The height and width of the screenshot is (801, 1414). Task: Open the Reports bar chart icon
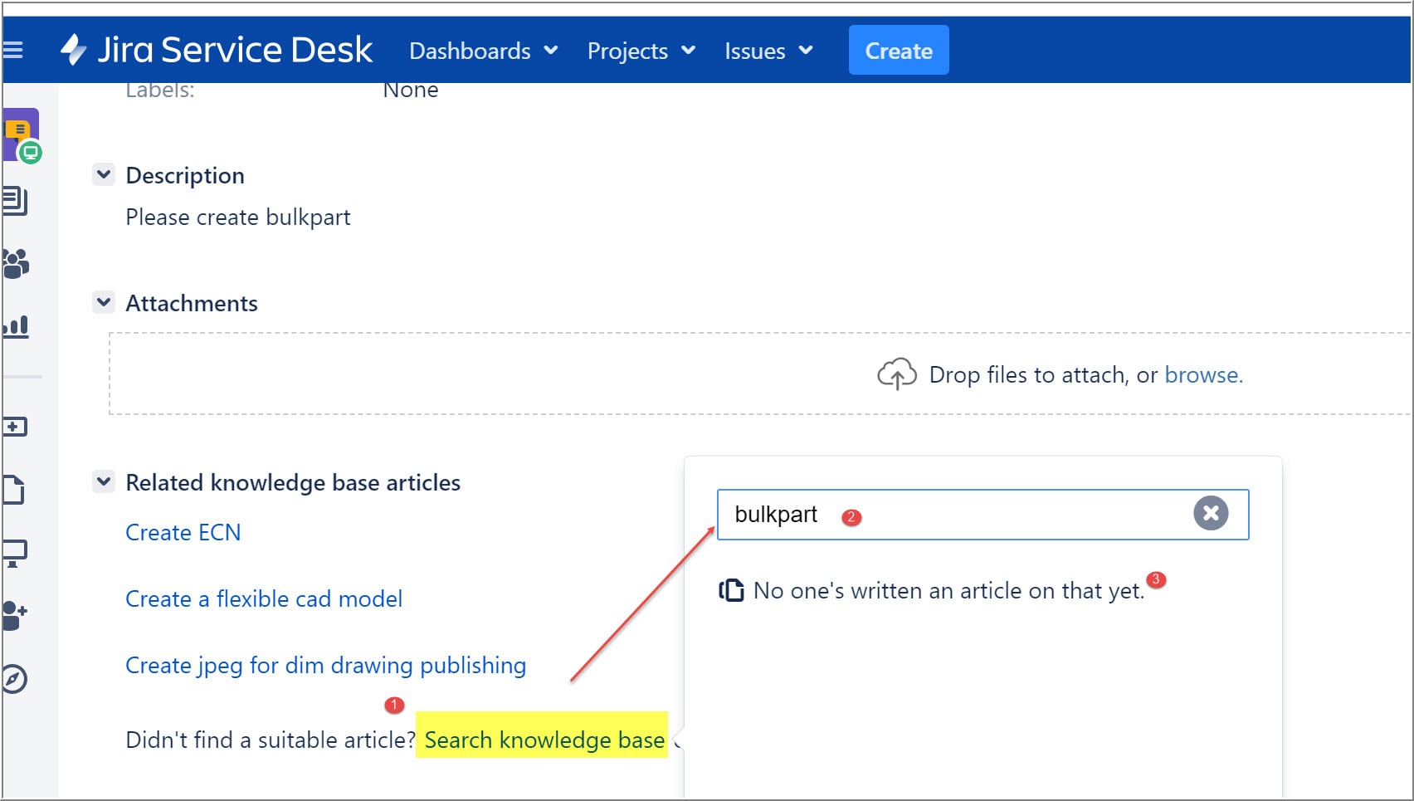click(16, 326)
